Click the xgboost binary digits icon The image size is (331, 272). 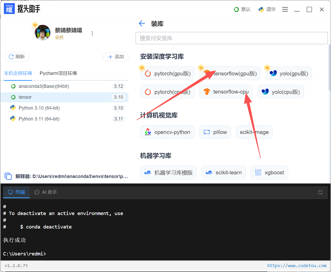258,173
